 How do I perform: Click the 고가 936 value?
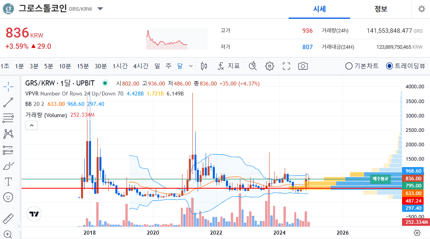pyautogui.click(x=307, y=30)
